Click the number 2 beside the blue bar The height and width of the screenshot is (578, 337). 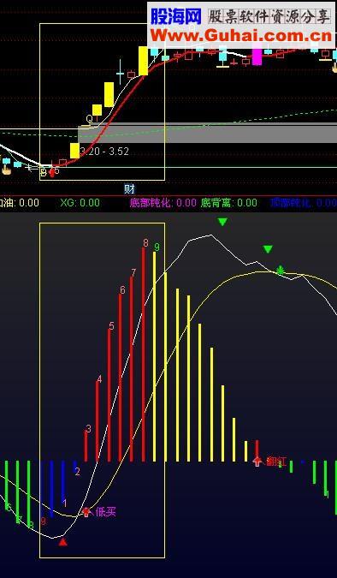[77, 472]
